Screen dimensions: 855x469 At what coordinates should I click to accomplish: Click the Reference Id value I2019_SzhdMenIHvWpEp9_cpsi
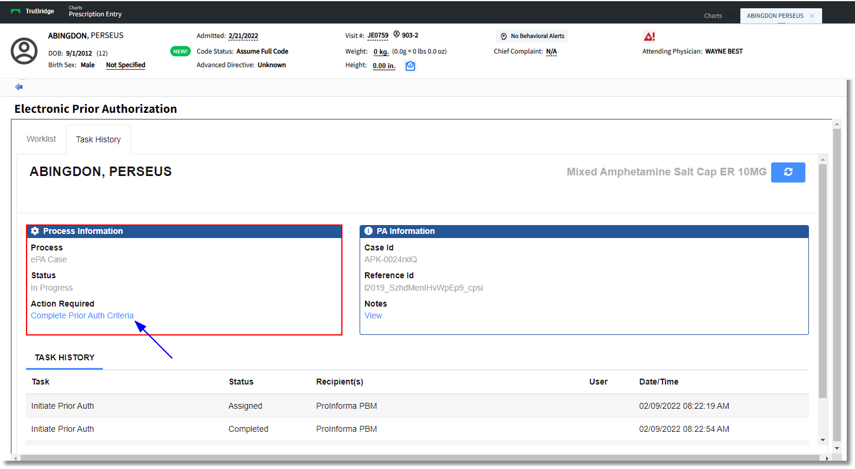click(x=424, y=288)
